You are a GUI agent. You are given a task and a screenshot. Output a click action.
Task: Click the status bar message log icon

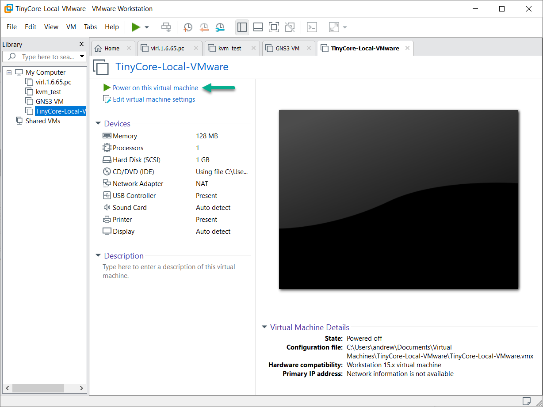(526, 401)
